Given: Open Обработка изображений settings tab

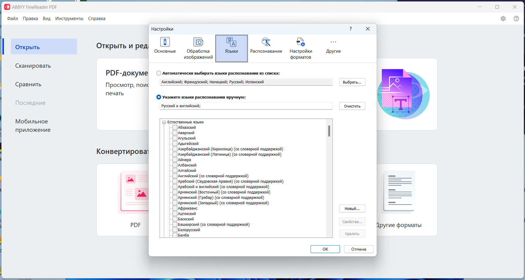Looking at the screenshot, I should click(x=198, y=48).
